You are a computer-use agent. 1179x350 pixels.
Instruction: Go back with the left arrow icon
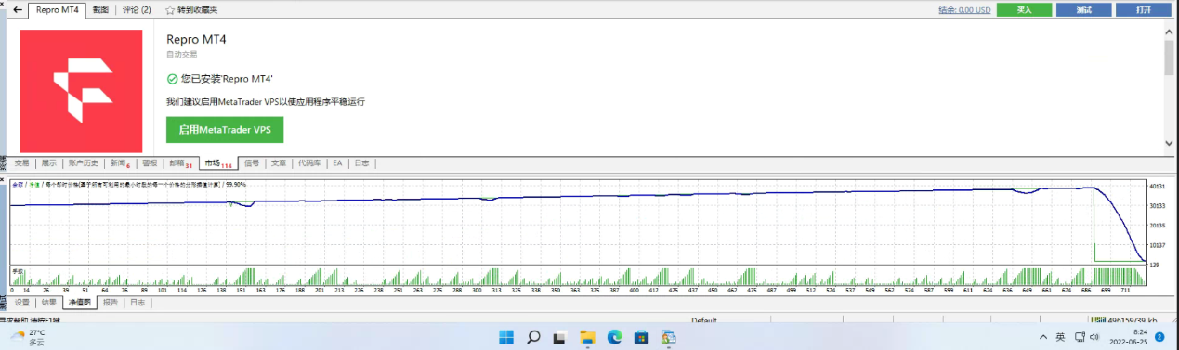click(17, 10)
